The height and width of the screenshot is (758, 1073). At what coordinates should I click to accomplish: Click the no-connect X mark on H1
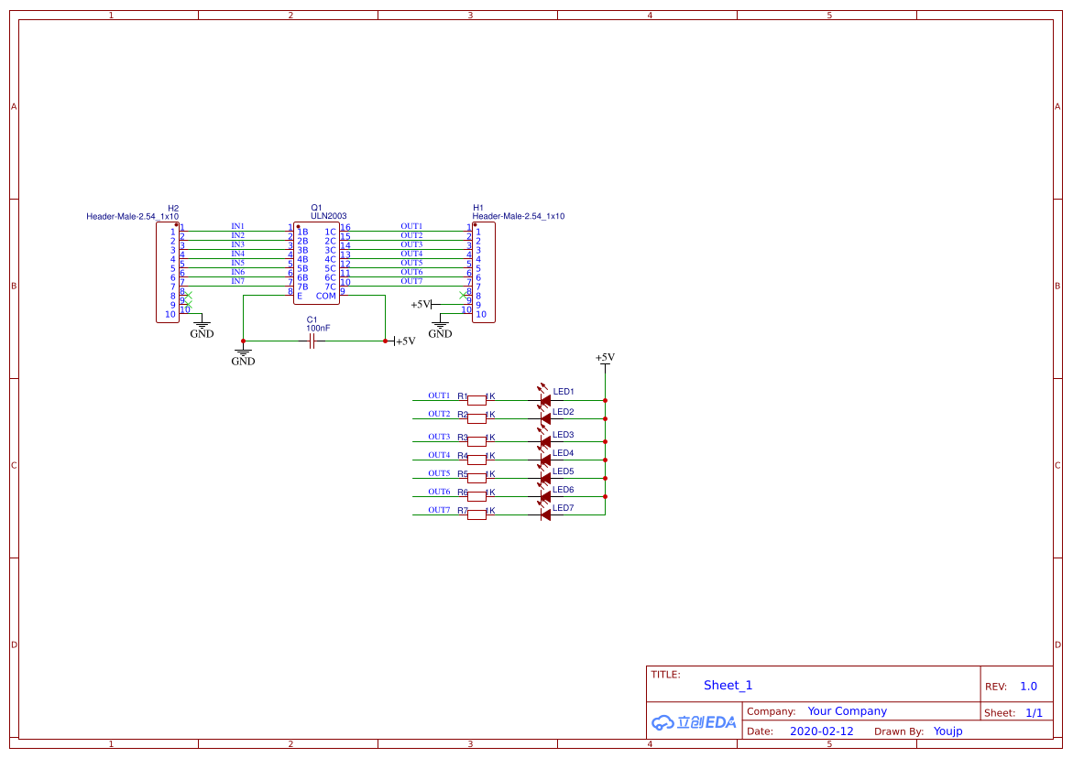click(x=463, y=296)
